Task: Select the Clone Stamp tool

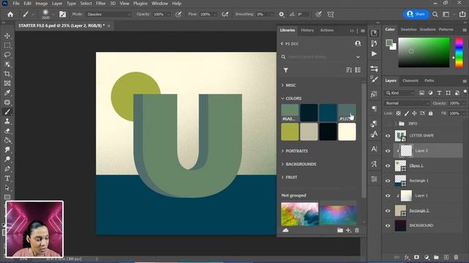Action: [7, 121]
